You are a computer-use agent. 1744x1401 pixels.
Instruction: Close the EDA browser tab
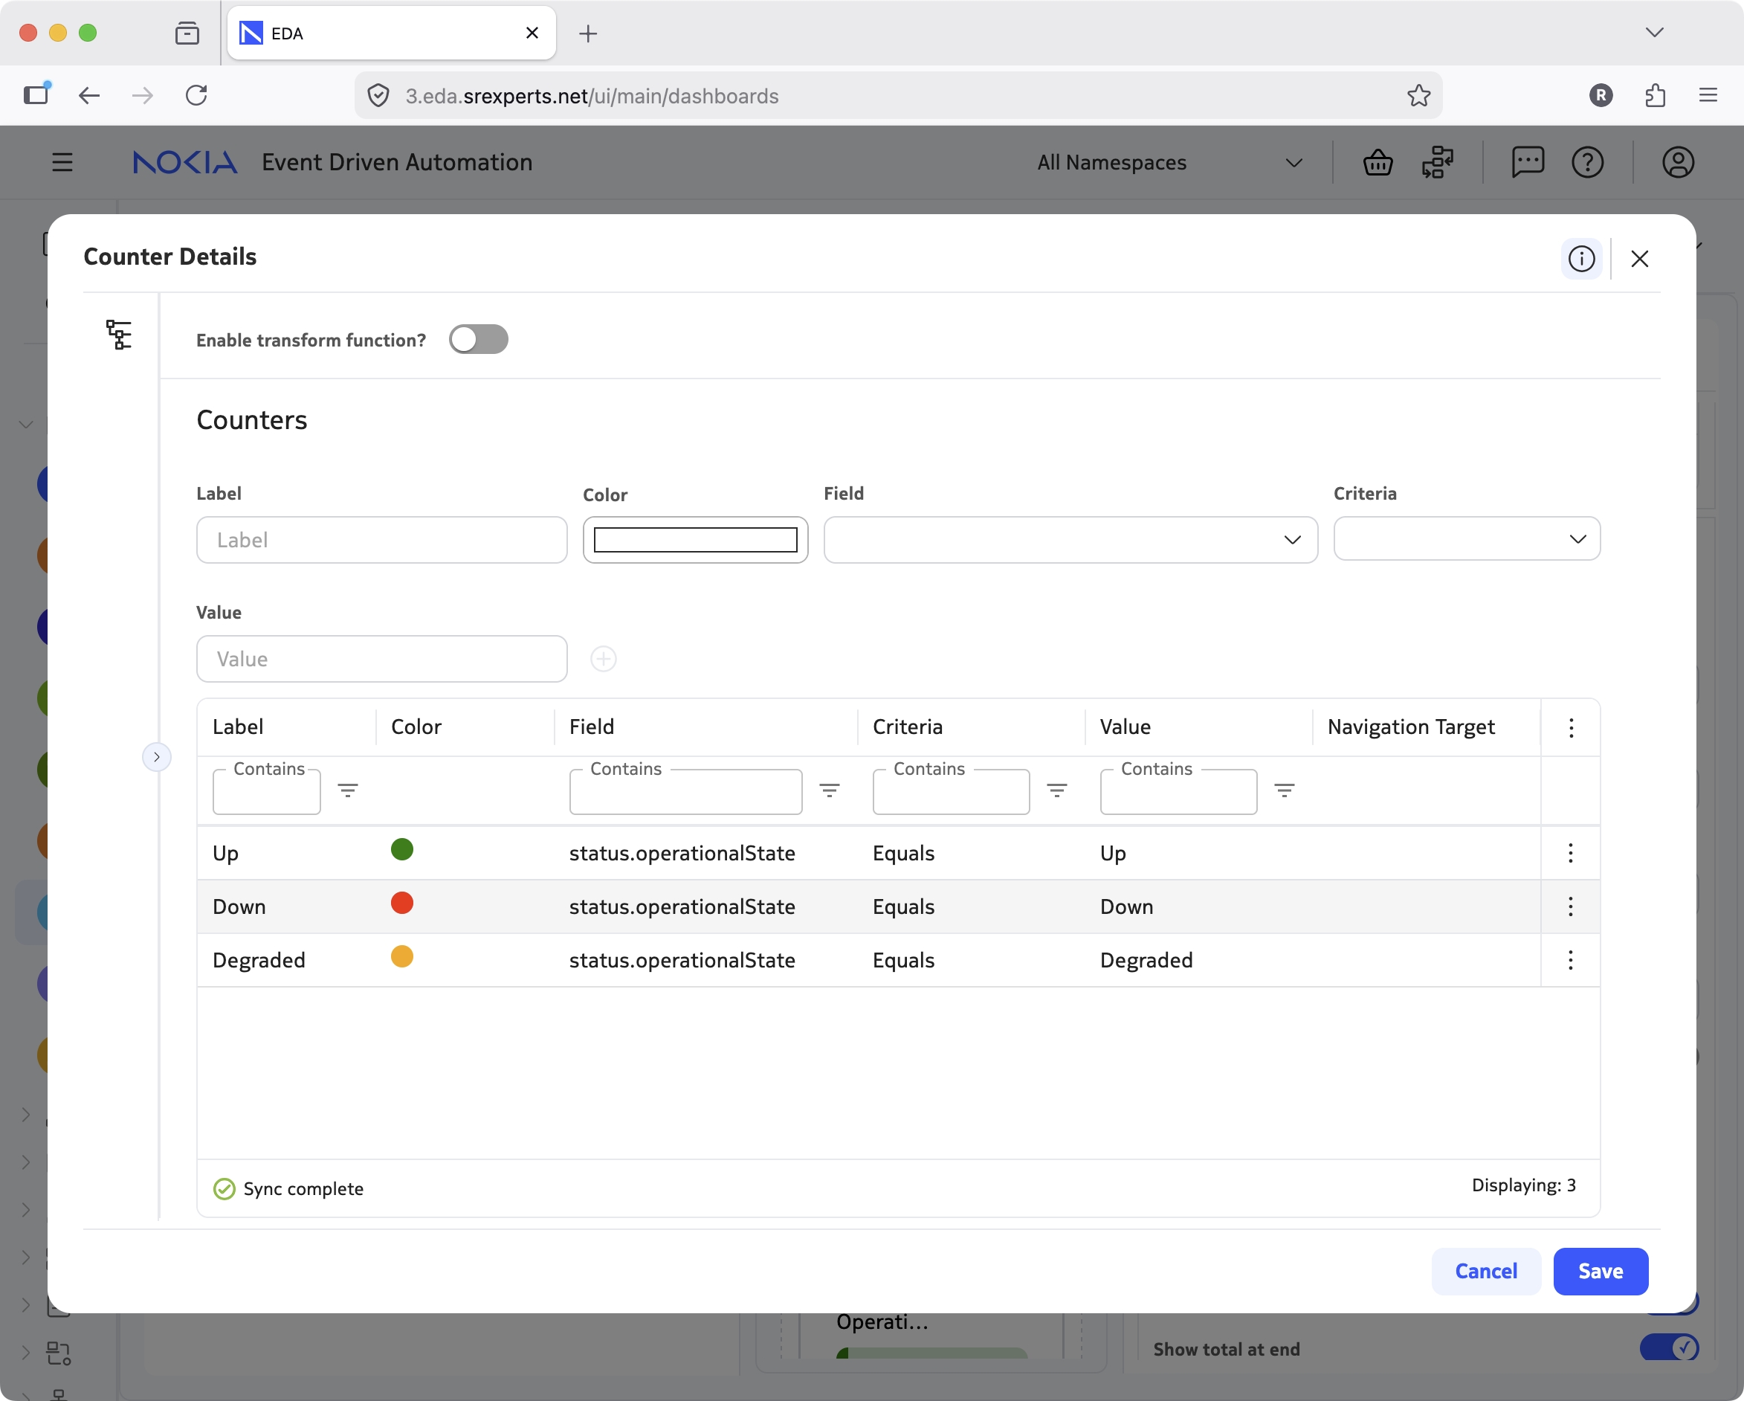532,33
